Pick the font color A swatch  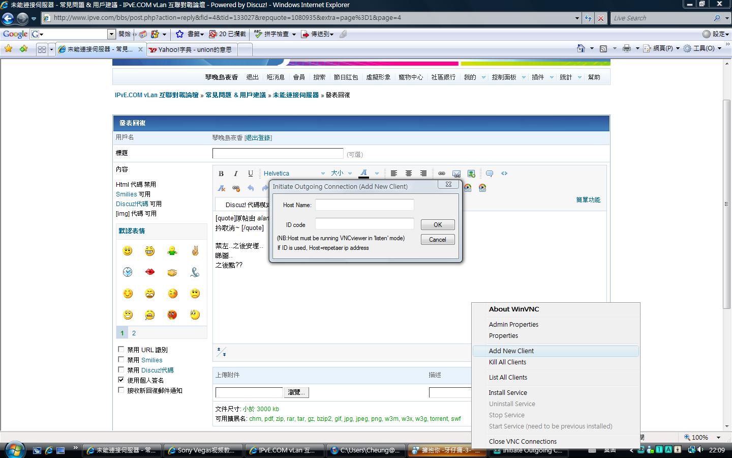pos(364,174)
